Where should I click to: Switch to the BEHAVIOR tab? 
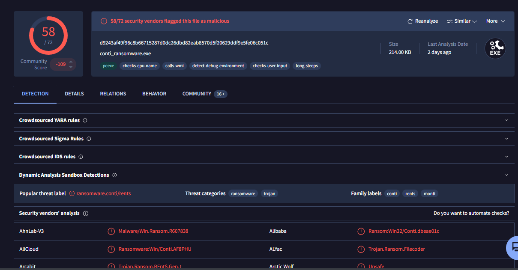pyautogui.click(x=154, y=94)
